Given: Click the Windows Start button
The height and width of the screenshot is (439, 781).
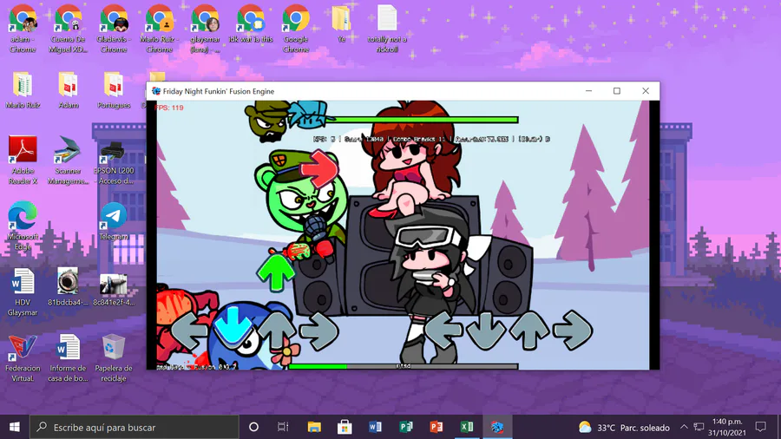Looking at the screenshot, I should (x=15, y=427).
